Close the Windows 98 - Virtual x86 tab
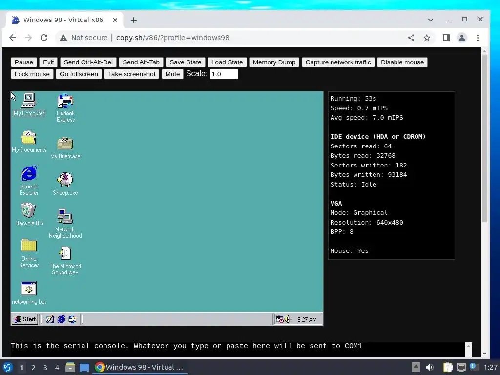Screen dimensions: 500x375 click(115, 20)
